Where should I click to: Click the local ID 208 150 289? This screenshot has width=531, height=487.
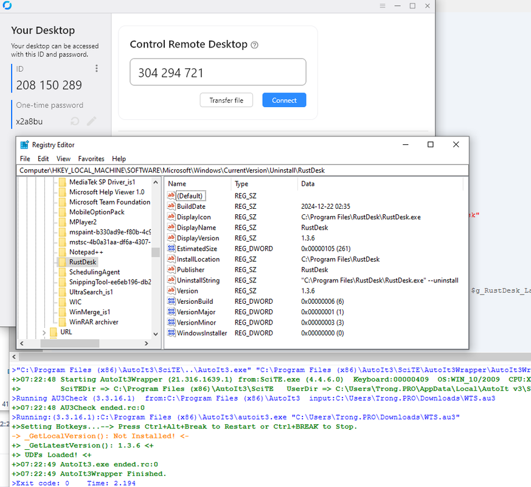point(49,85)
